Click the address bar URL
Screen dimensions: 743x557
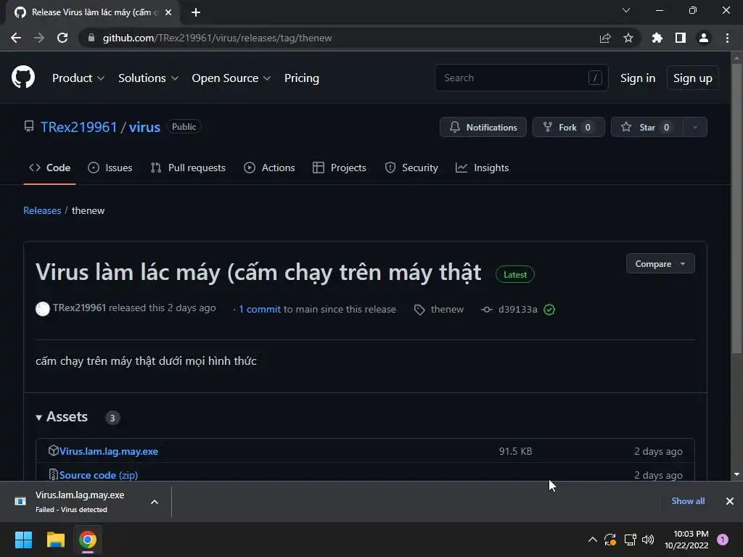click(x=217, y=38)
